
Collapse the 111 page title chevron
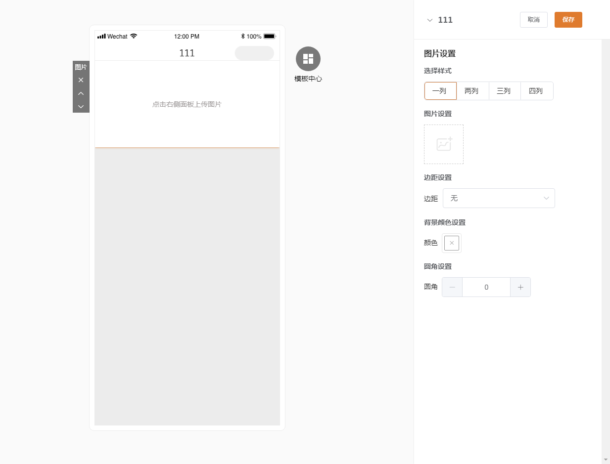429,20
